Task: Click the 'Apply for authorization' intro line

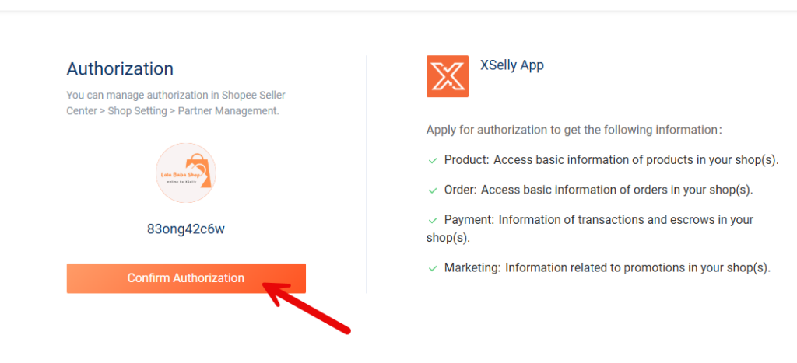Action: [x=574, y=130]
